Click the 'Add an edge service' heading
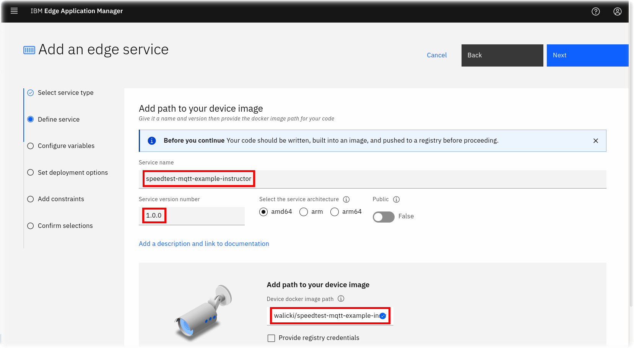The image size is (634, 348). click(104, 50)
